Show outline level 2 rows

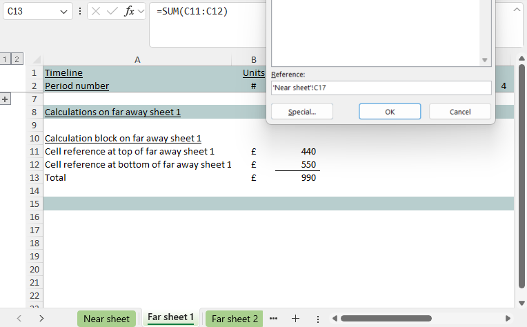tap(17, 60)
